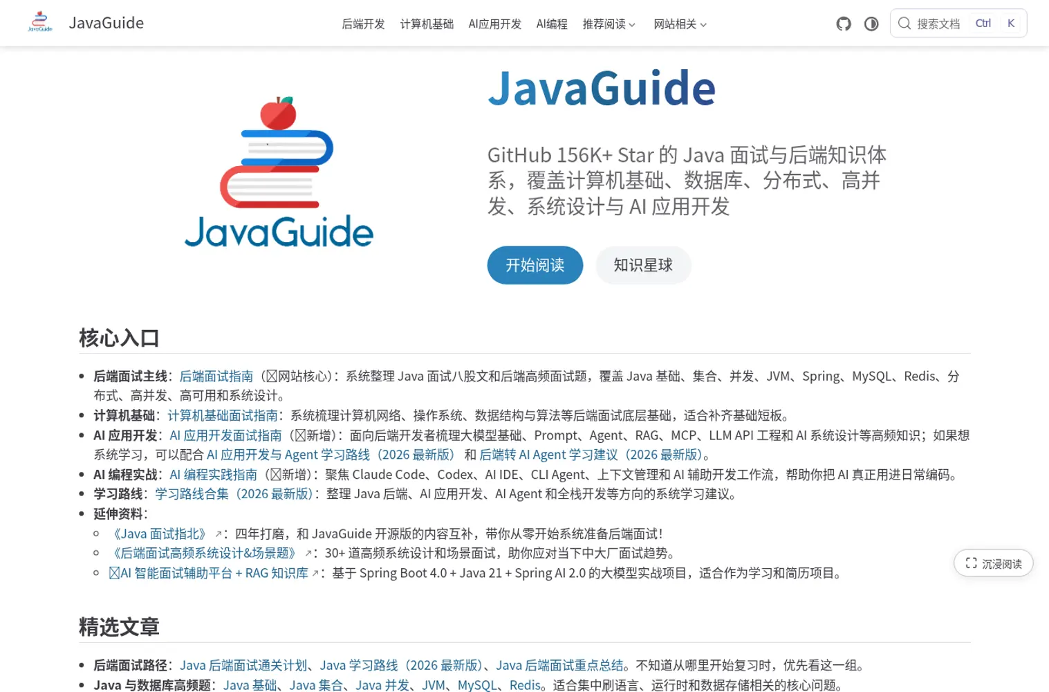
Task: Open Java 学习路线（2026 最新版）link
Action: tap(401, 666)
